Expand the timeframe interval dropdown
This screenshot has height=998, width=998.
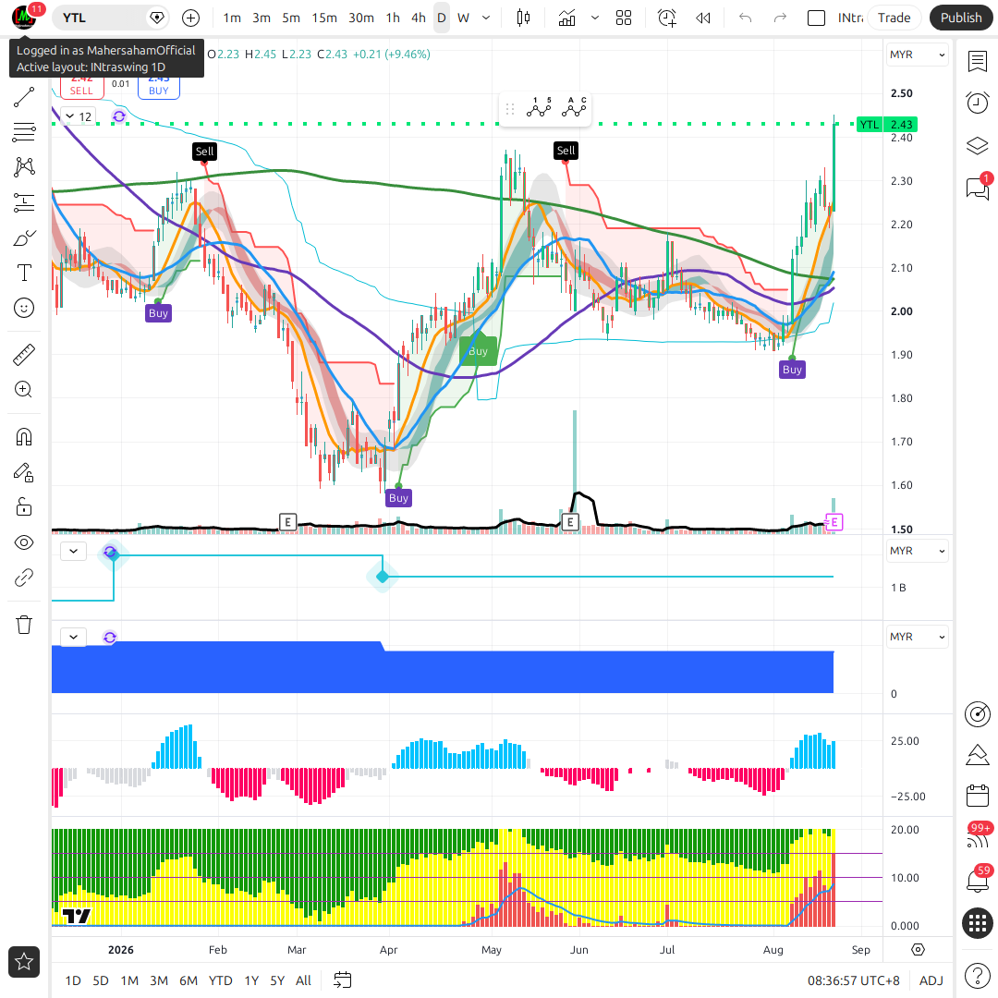pyautogui.click(x=486, y=18)
